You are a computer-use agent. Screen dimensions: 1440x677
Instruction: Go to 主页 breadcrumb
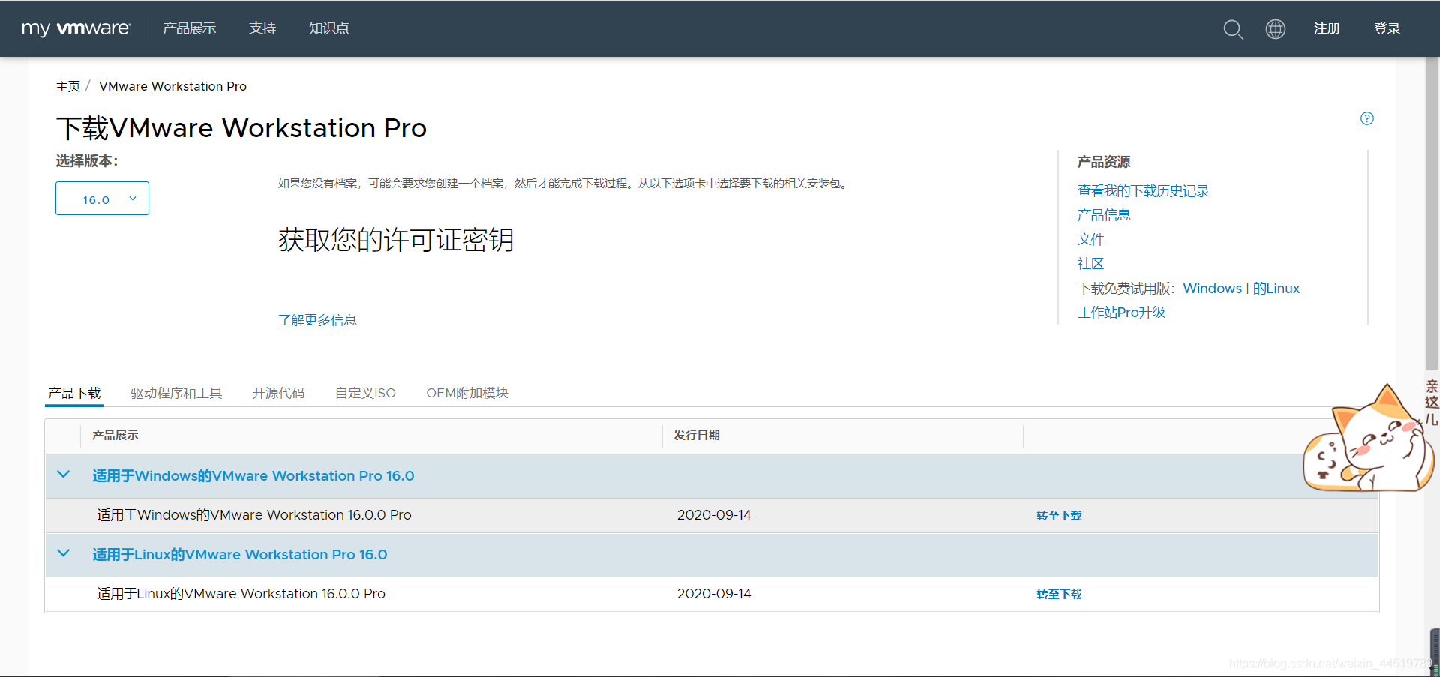click(x=67, y=86)
